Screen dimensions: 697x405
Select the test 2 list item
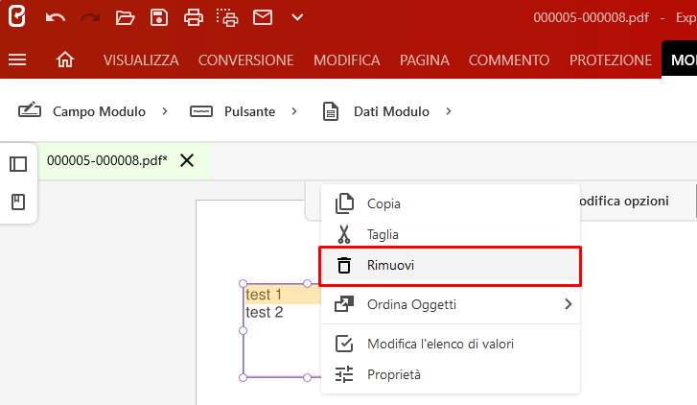click(x=265, y=313)
